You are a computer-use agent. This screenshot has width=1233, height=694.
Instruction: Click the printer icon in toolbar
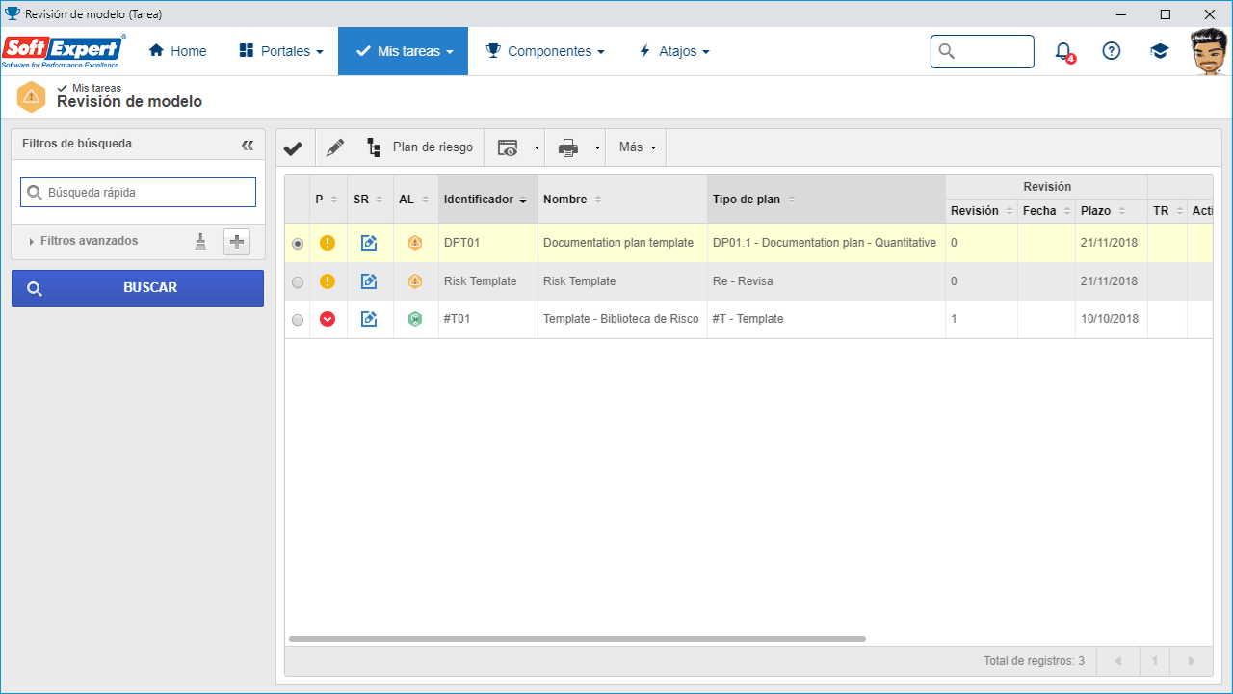(x=568, y=148)
